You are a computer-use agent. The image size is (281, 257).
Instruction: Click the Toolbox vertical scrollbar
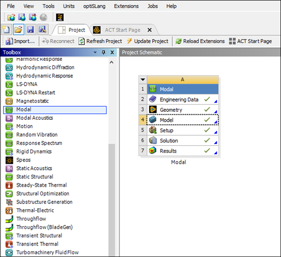[111, 197]
